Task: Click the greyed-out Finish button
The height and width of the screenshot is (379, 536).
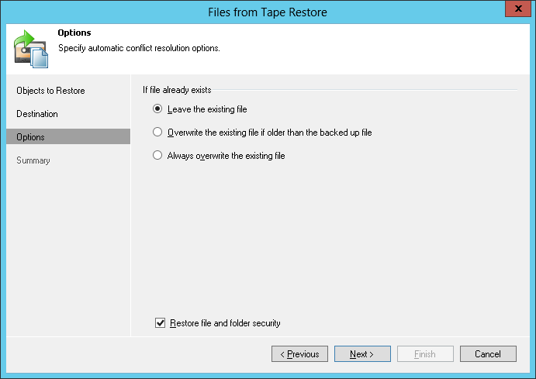Action: point(425,354)
